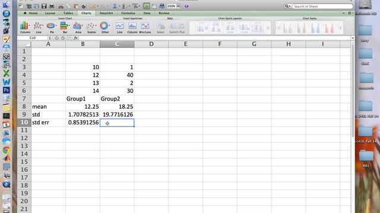Click the select-all corner of the sheet
380x213 pixels.
pyautogui.click(x=24, y=44)
